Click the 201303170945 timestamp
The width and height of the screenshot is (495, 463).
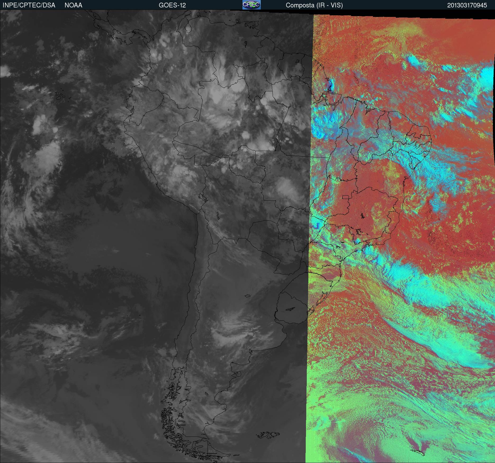pyautogui.click(x=467, y=5)
